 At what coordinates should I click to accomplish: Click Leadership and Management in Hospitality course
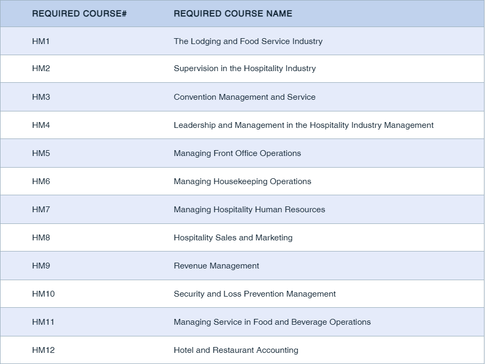click(x=304, y=125)
